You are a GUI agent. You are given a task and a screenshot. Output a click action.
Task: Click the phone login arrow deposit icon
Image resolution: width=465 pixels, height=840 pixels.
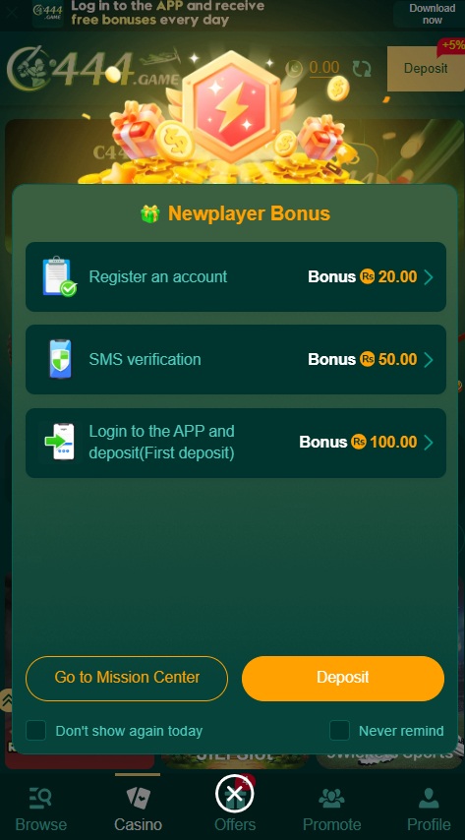click(x=59, y=442)
